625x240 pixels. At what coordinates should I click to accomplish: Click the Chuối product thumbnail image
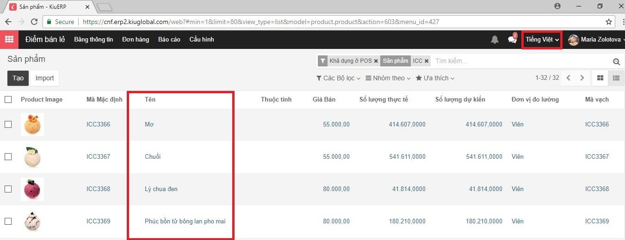click(32, 156)
